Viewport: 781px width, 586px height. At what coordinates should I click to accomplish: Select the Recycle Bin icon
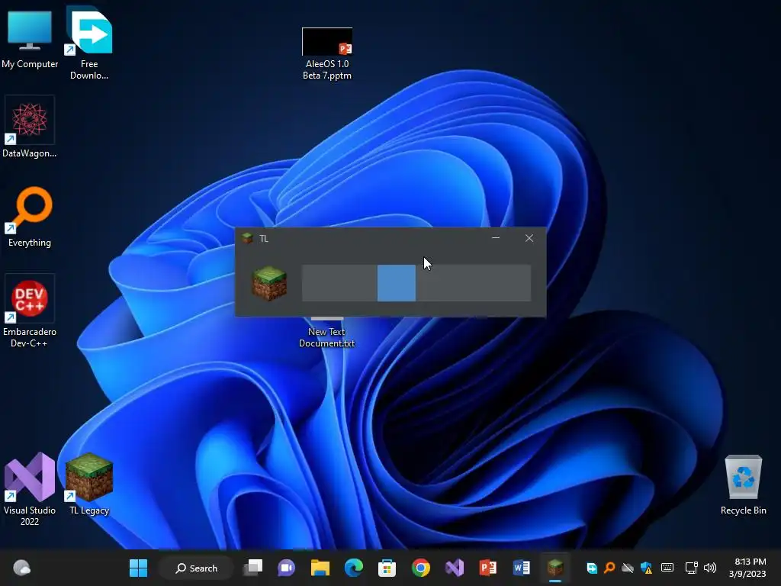(743, 485)
